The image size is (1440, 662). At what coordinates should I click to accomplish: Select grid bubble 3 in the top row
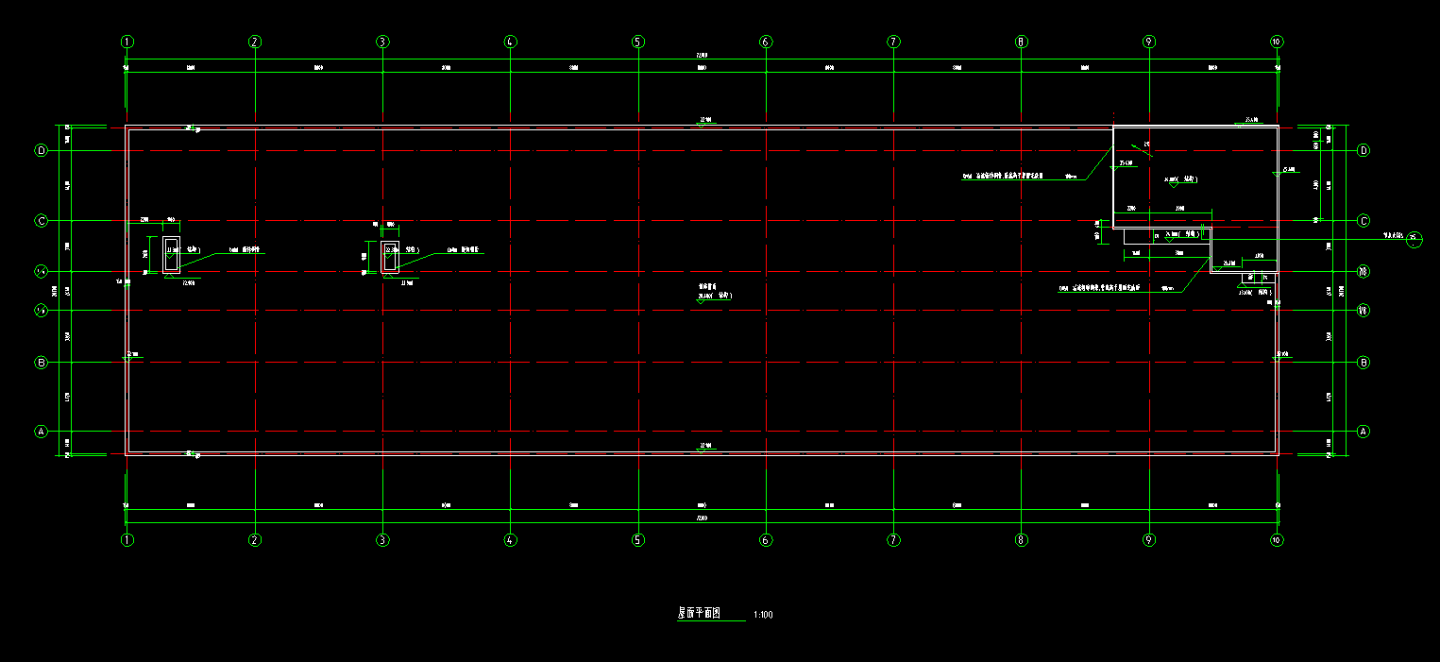(x=382, y=42)
